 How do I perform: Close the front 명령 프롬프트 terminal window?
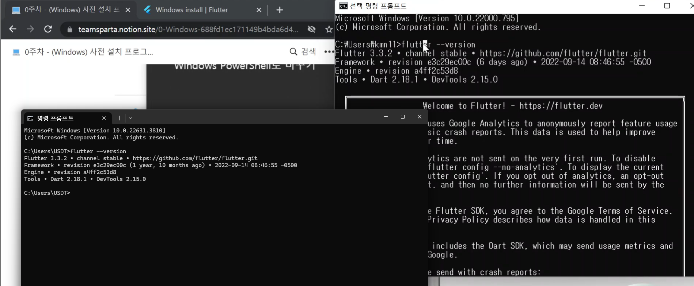[420, 117]
